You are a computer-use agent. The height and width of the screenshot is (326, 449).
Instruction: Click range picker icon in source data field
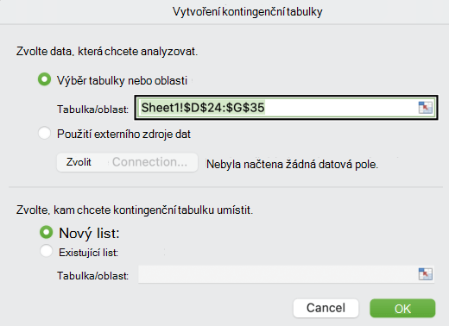[x=426, y=108]
